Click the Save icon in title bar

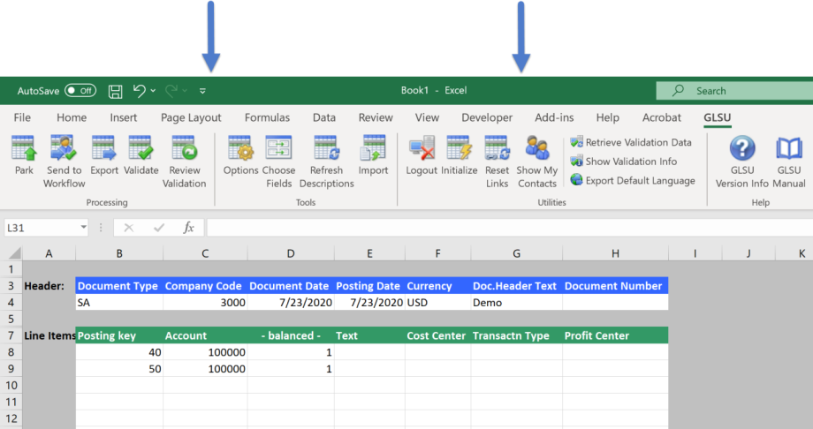[x=115, y=91]
